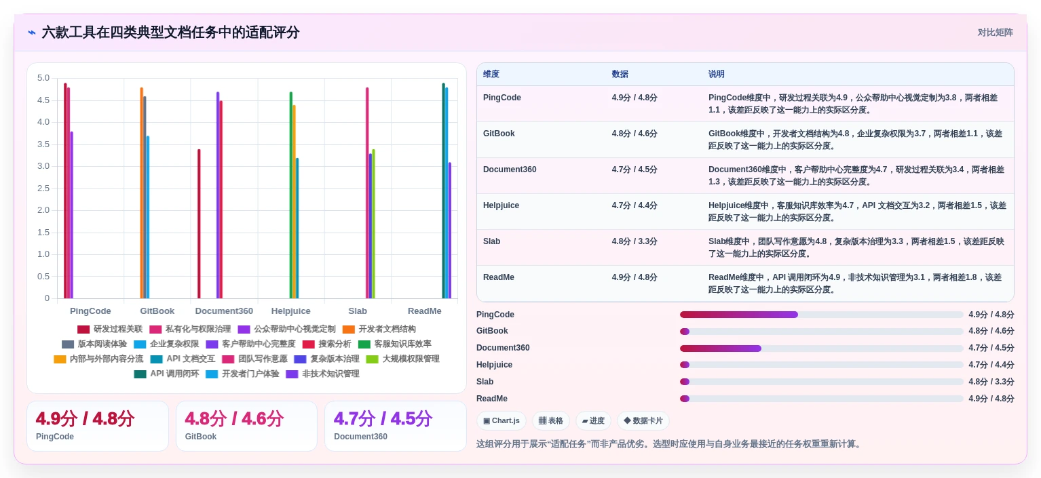Select GitBook in the table's first column
Screen dimensions: 1041x478
coord(499,134)
